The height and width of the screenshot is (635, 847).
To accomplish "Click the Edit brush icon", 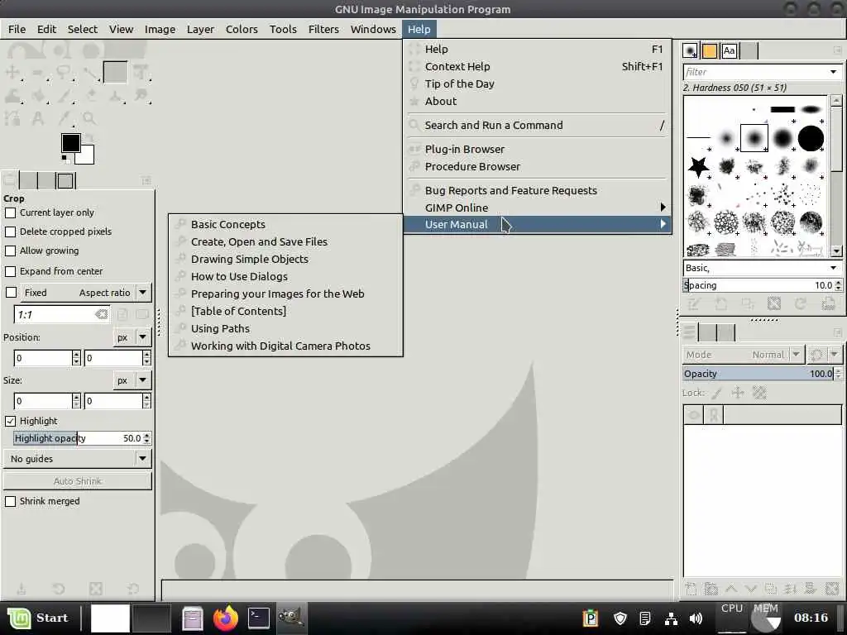I will (694, 304).
